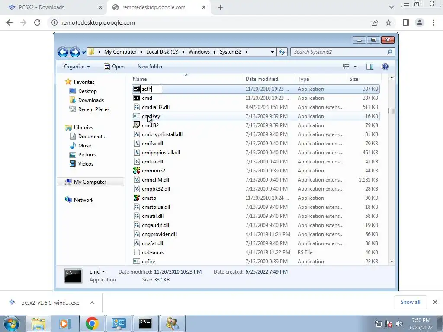Click the New folder button
Image resolution: width=443 pixels, height=332 pixels.
150,67
